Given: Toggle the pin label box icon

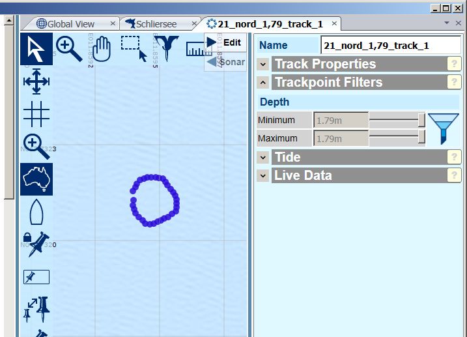Looking at the screenshot, I should 36,277.
